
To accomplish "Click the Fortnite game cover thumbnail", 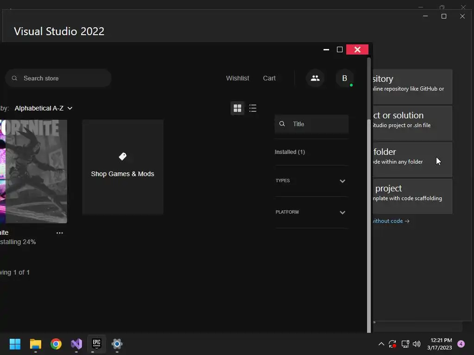I will pos(33,171).
